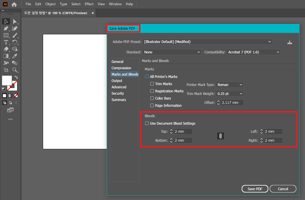Image resolution: width=305 pixels, height=200 pixels.
Task: Swap fill and stroke colors
Action: click(16, 77)
